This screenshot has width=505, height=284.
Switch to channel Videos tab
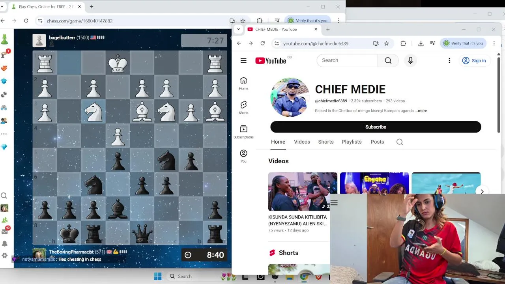click(x=302, y=142)
